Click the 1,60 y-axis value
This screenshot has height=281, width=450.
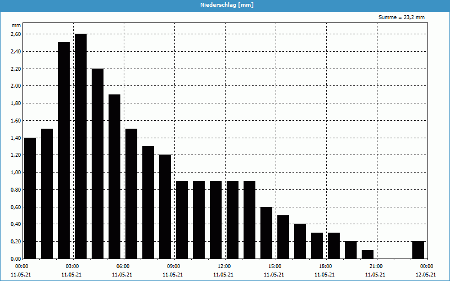[x=16, y=121]
